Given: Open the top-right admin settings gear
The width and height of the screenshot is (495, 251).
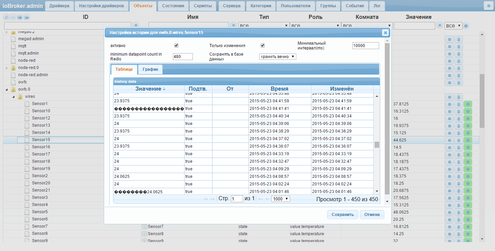Looking at the screenshot, I should click(488, 5).
